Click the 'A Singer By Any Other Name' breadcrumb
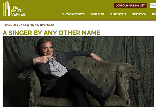Screen dimensions: 156x107 point(37,25)
